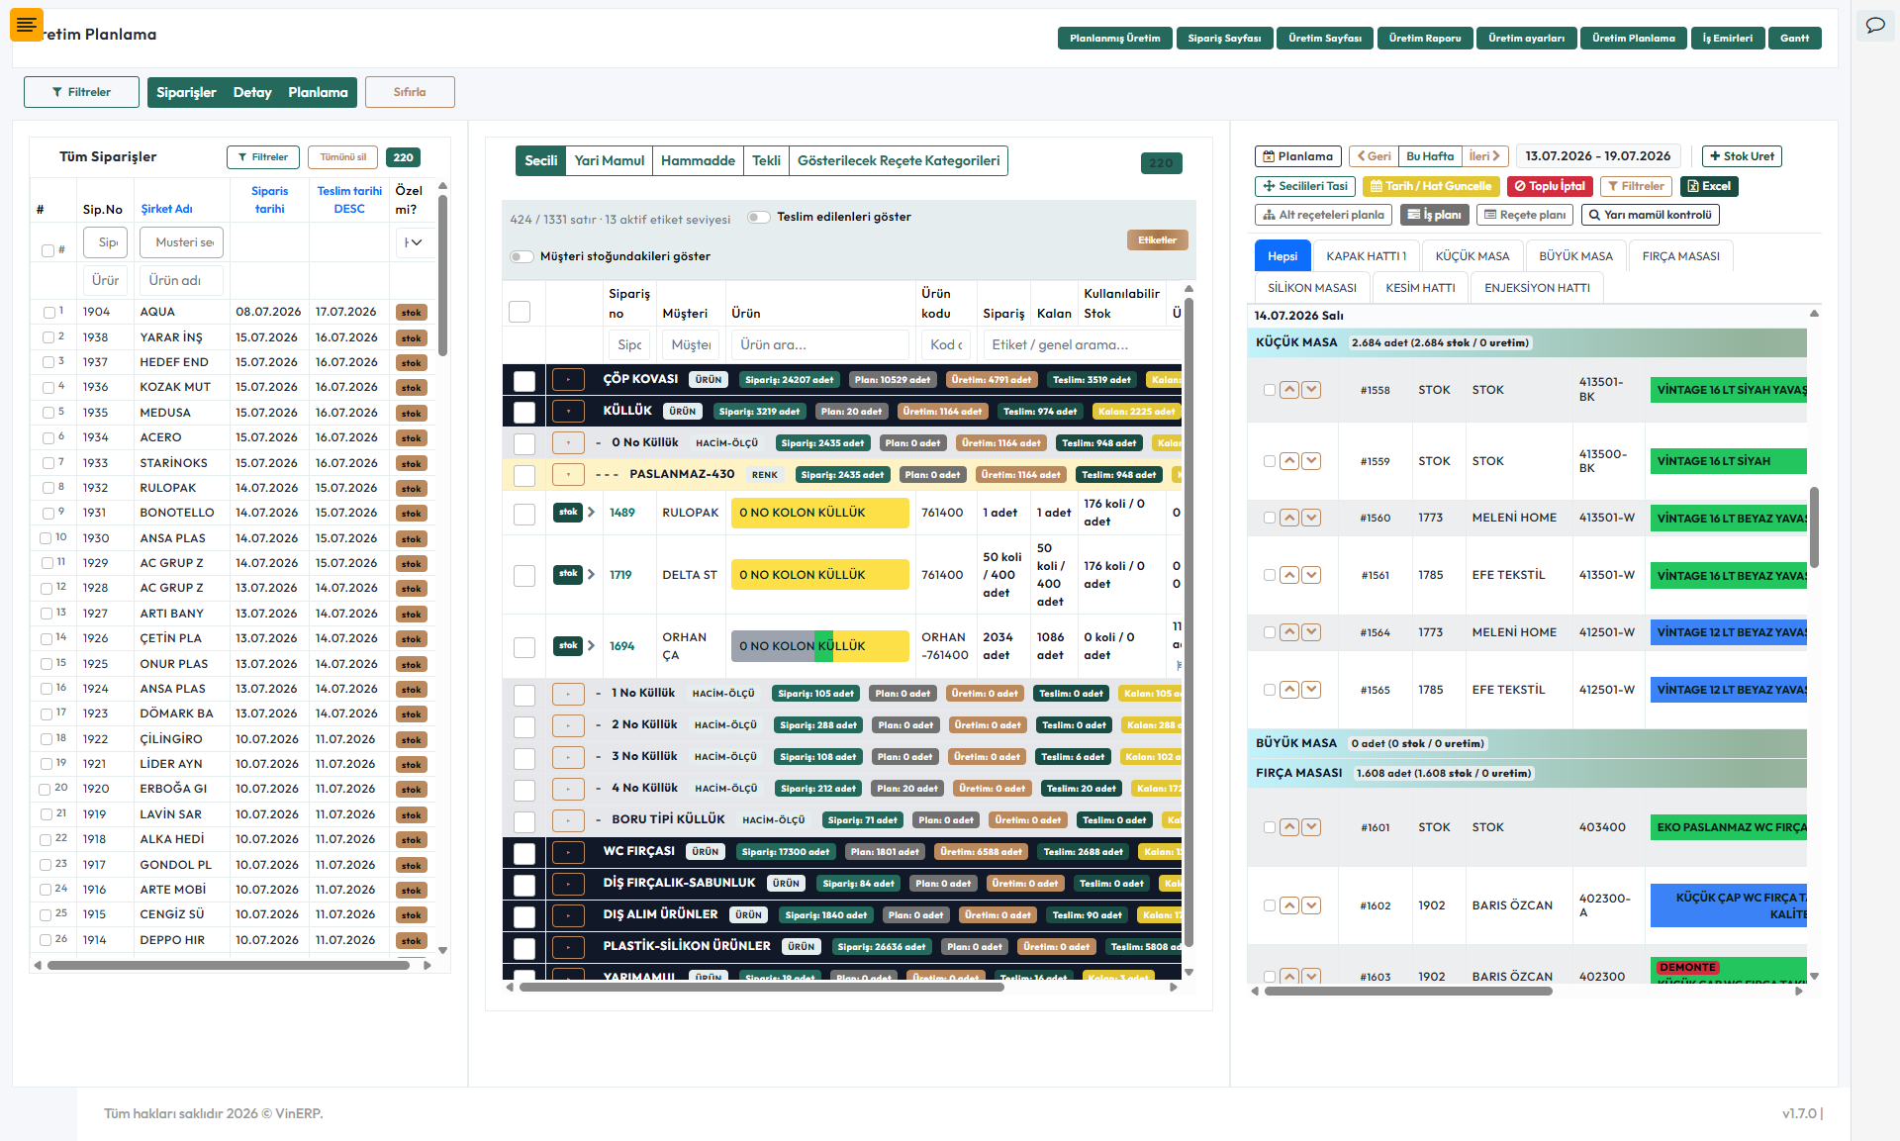Expand order 1694 row chevron
Image resolution: width=1900 pixels, height=1141 pixels.
coord(591,646)
